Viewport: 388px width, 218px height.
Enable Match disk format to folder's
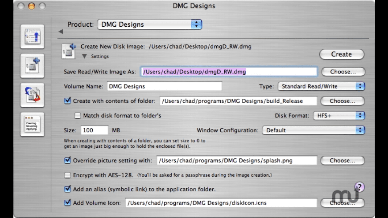tap(78, 116)
